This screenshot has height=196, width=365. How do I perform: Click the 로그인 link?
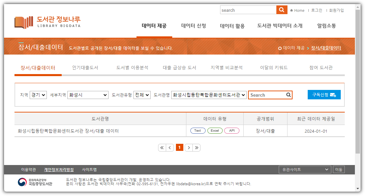(316, 10)
